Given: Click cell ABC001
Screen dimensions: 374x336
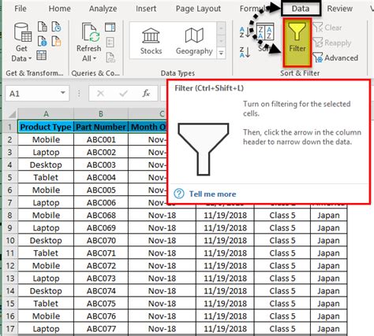Looking at the screenshot, I should 101,139.
